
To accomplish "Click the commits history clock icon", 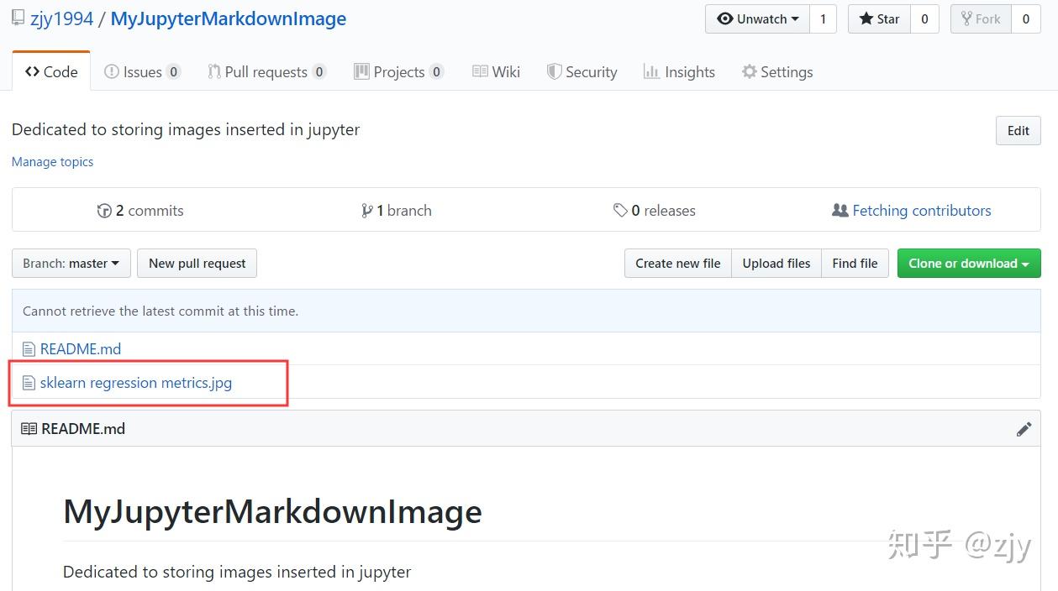I will click(104, 210).
